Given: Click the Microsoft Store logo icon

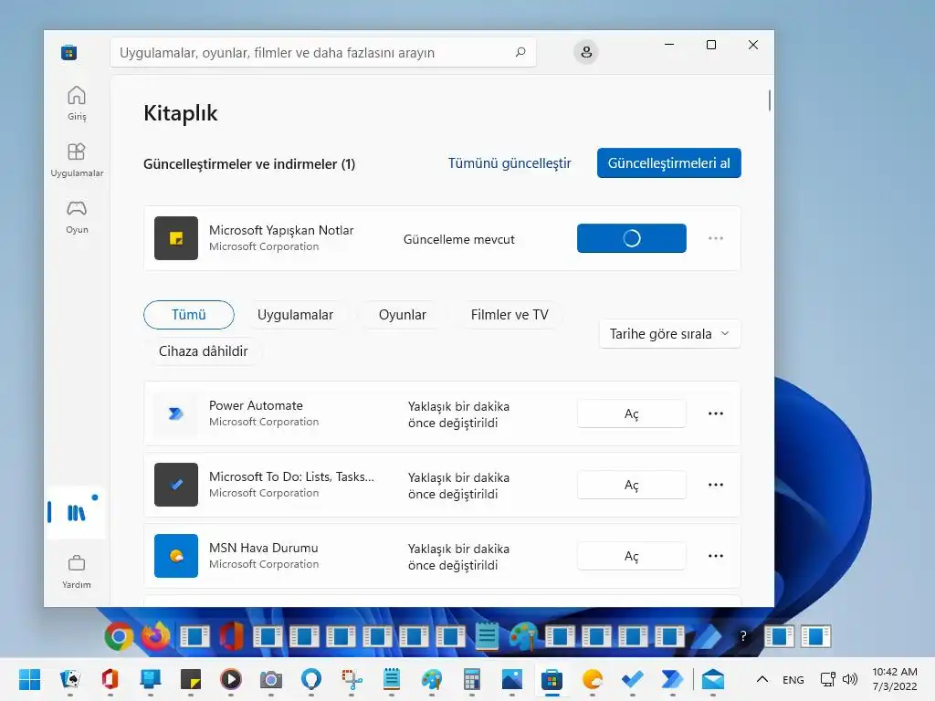Looking at the screenshot, I should click(x=69, y=52).
